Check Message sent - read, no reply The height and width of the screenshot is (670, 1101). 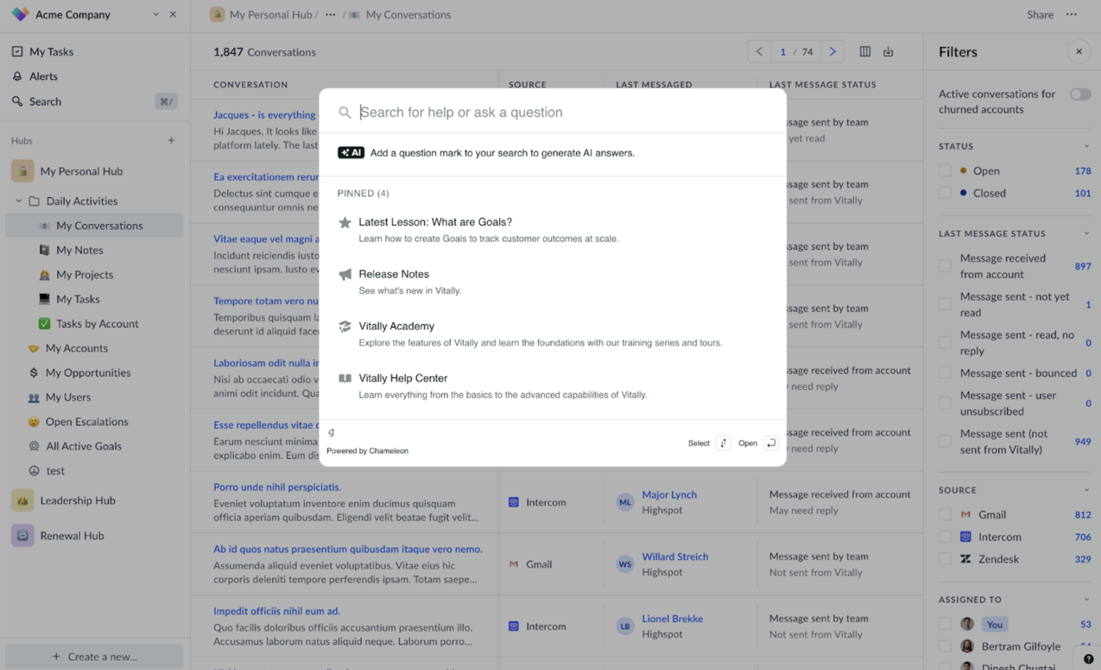click(x=945, y=342)
